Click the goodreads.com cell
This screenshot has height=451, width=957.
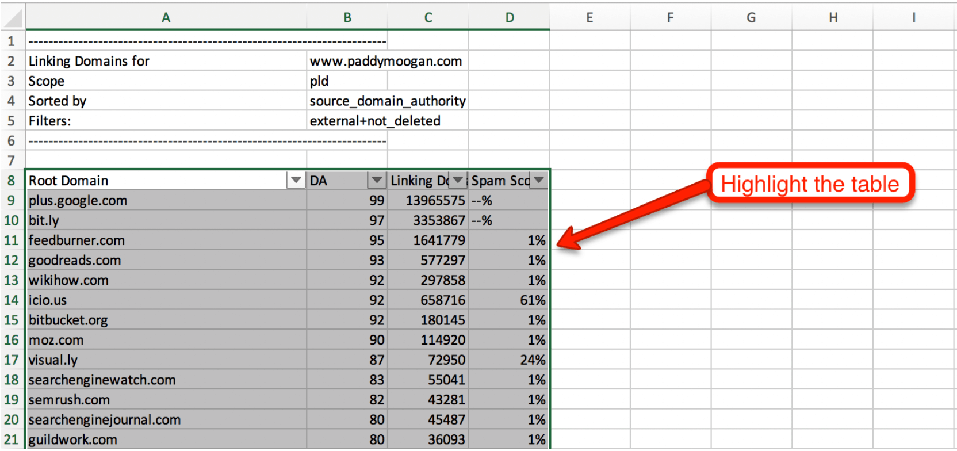(166, 261)
